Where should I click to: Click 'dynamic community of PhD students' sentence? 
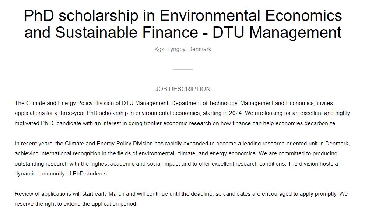tap(61, 174)
